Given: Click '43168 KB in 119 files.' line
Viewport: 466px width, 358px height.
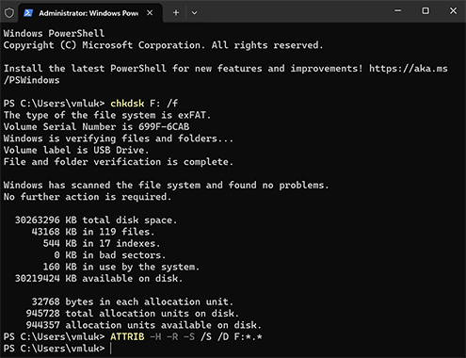Looking at the screenshot, I should click(93, 232).
